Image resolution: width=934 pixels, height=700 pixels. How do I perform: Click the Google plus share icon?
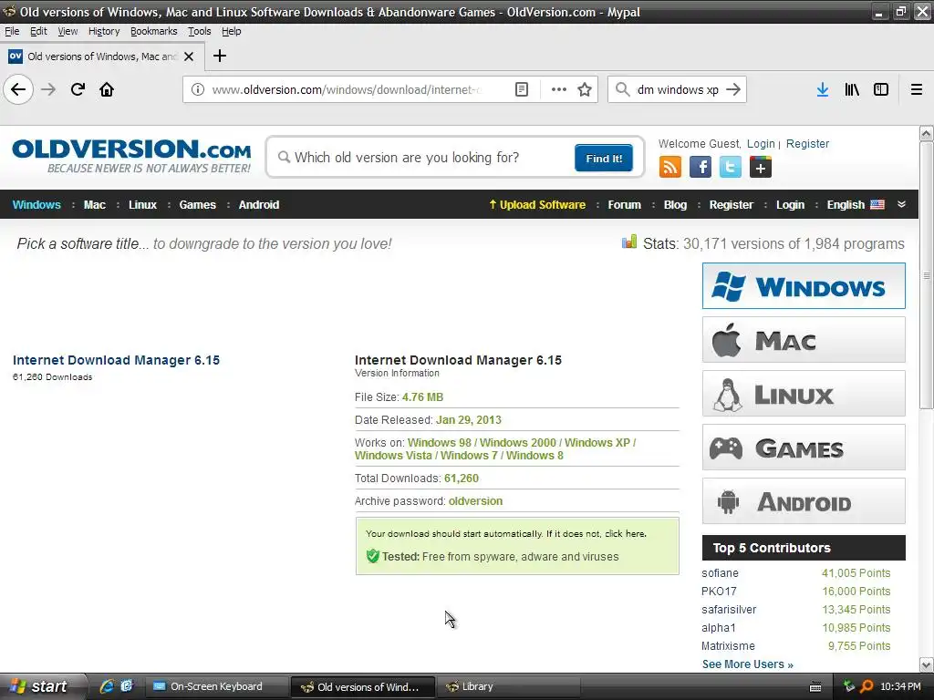click(x=760, y=168)
